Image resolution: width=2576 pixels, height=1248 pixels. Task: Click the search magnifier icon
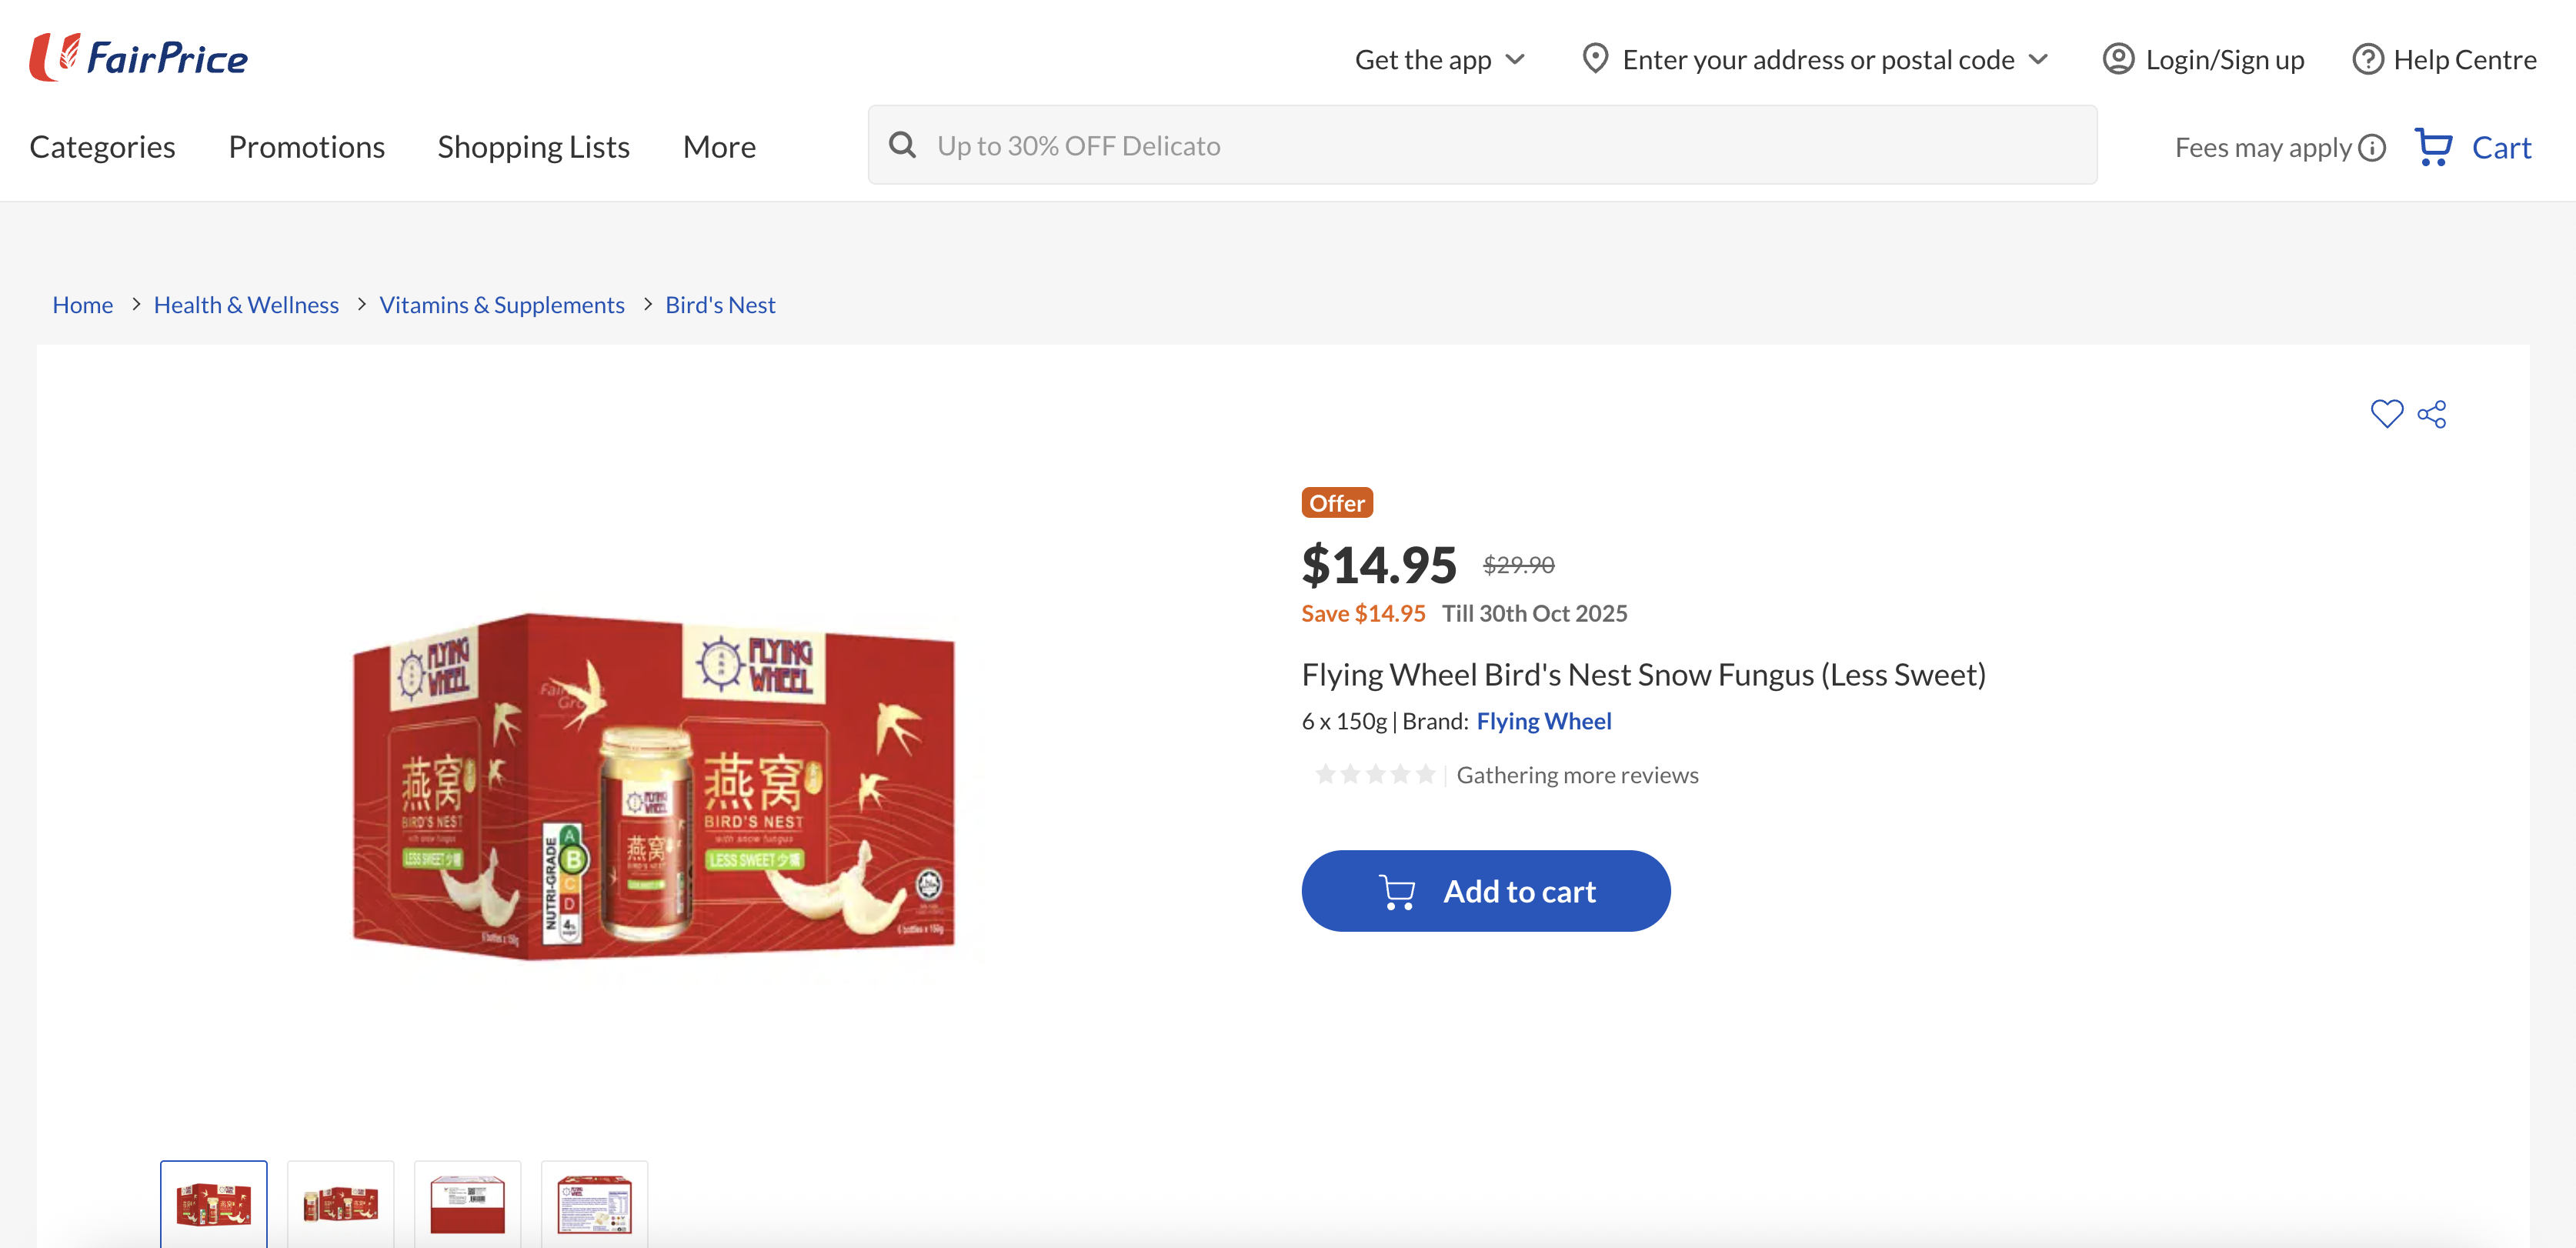click(x=903, y=146)
